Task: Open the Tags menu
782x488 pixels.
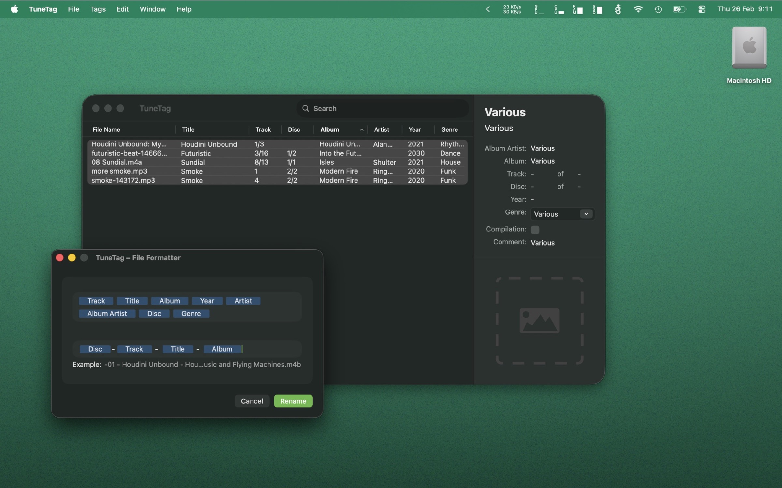Action: pos(98,9)
